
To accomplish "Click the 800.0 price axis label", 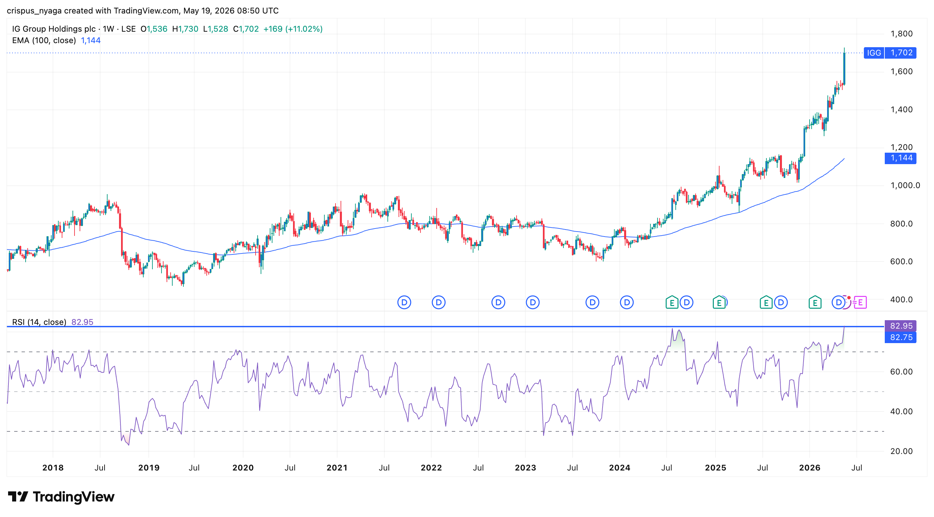I will tap(901, 223).
